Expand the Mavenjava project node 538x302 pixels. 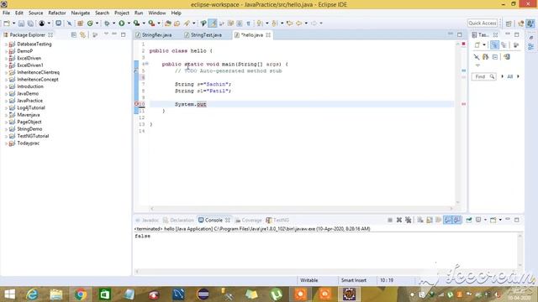[x=6, y=115]
